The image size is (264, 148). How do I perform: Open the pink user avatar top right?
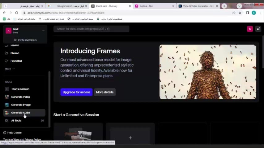pos(250,29)
